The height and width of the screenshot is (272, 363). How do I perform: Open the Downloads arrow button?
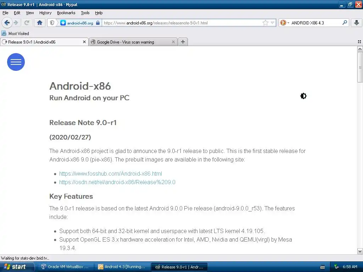point(357,23)
